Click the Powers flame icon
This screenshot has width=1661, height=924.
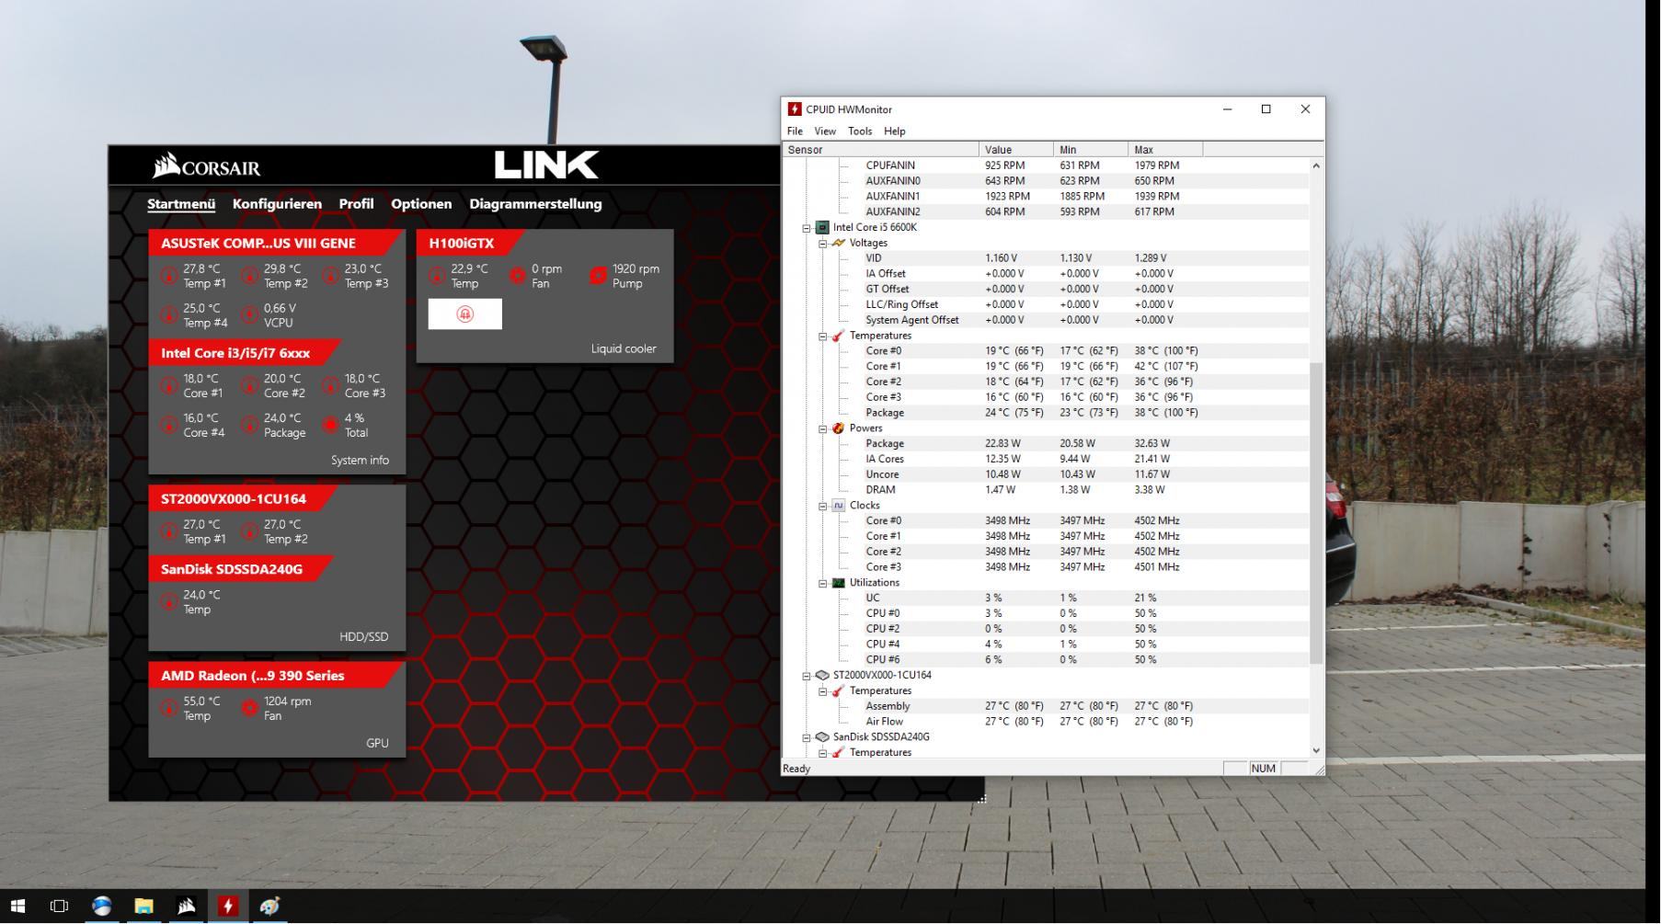838,428
